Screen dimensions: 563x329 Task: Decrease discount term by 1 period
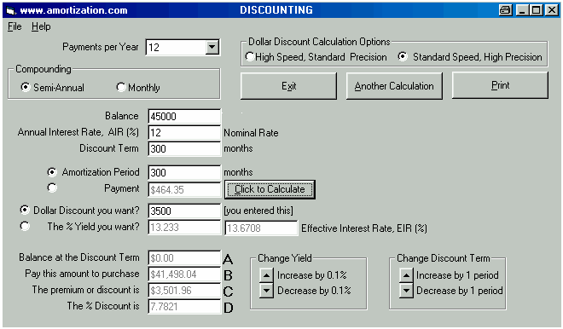tap(406, 291)
